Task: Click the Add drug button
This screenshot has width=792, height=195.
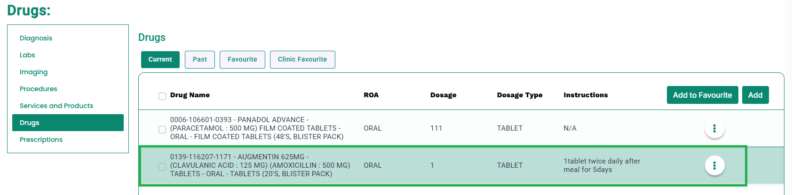Action: tap(755, 95)
